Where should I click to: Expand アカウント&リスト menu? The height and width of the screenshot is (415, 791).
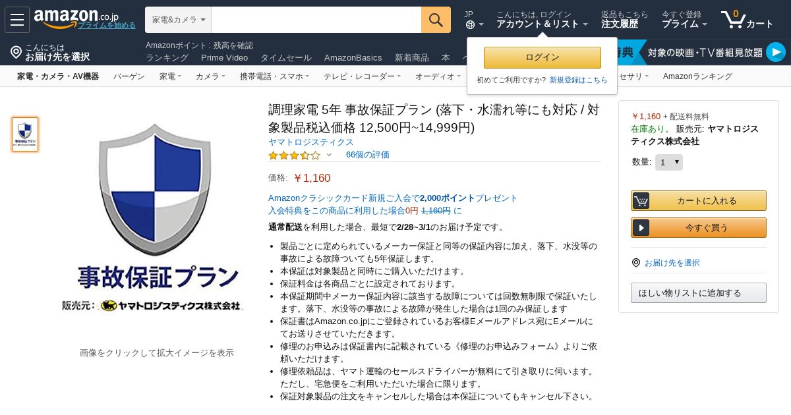[x=542, y=24]
